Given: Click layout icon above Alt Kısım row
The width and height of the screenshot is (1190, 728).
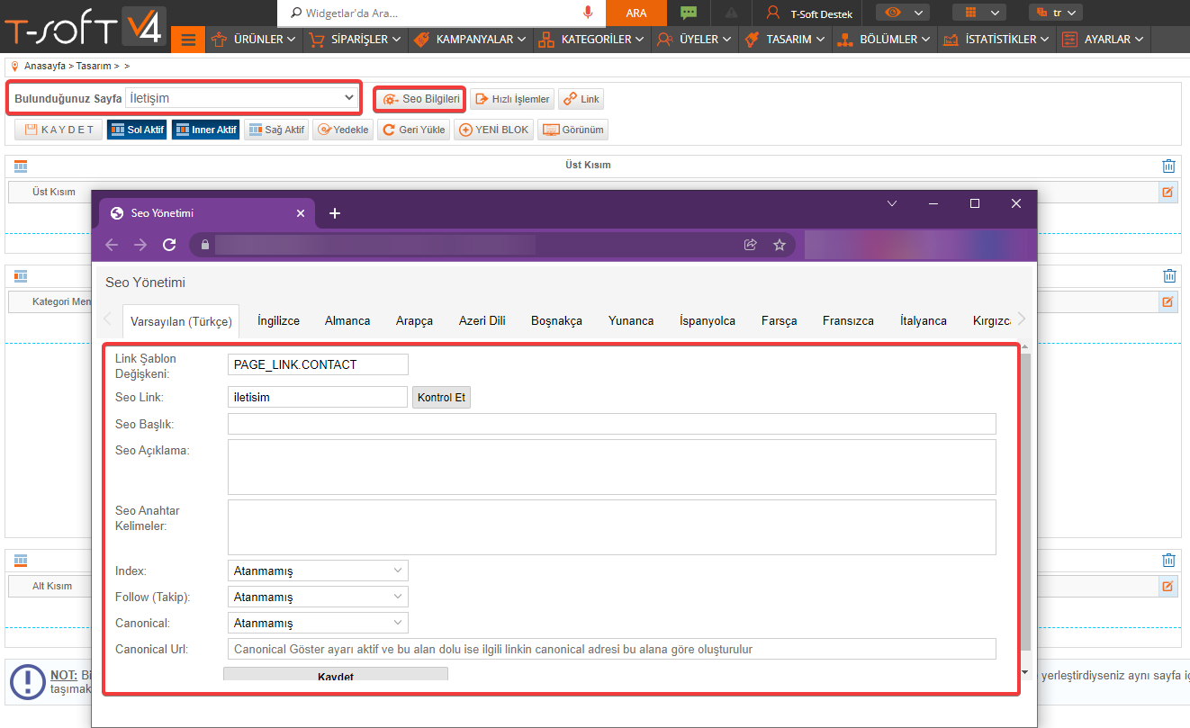Looking at the screenshot, I should 21,560.
